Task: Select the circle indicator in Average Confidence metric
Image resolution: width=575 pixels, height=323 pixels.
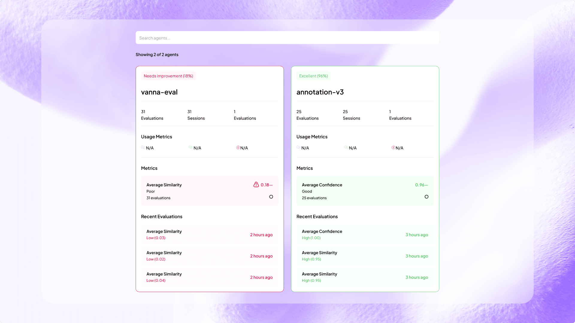Action: [x=426, y=197]
